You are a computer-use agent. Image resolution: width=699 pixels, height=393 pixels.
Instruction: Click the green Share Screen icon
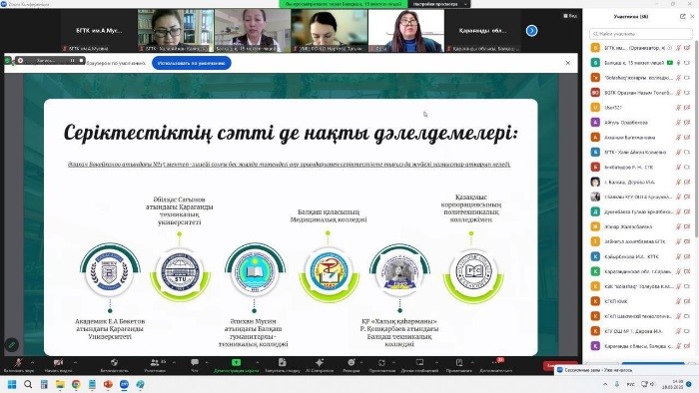(237, 363)
